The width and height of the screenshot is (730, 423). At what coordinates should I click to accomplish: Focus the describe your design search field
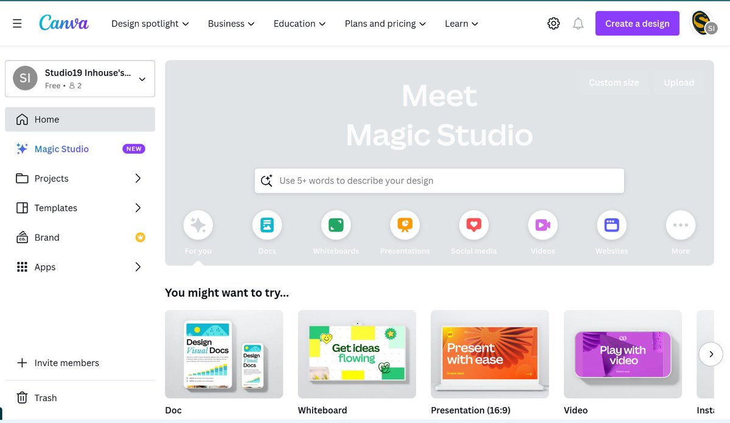coord(439,181)
